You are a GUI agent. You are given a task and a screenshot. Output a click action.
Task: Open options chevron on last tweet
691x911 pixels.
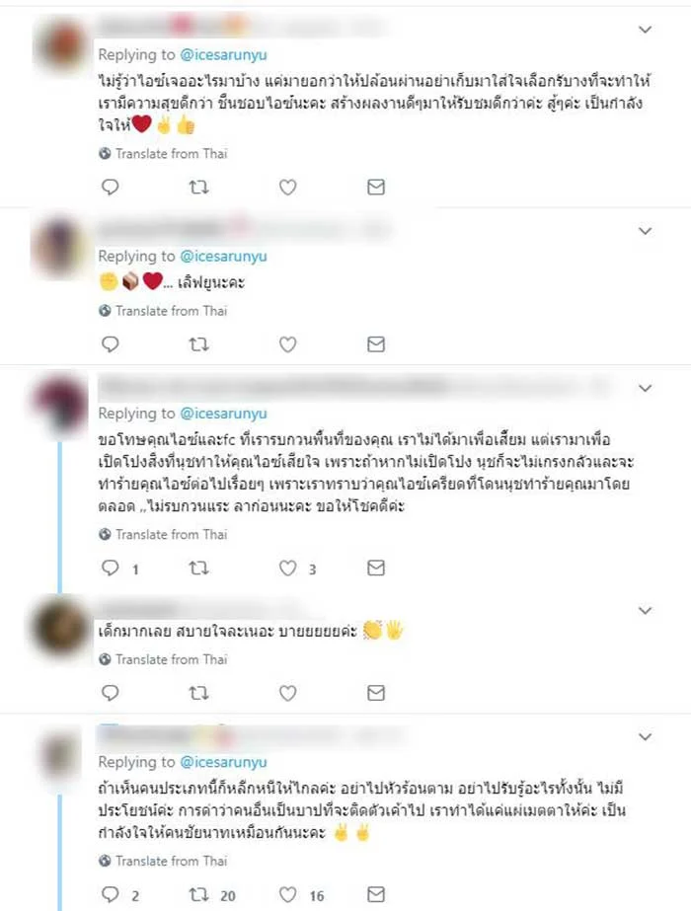pos(645,737)
